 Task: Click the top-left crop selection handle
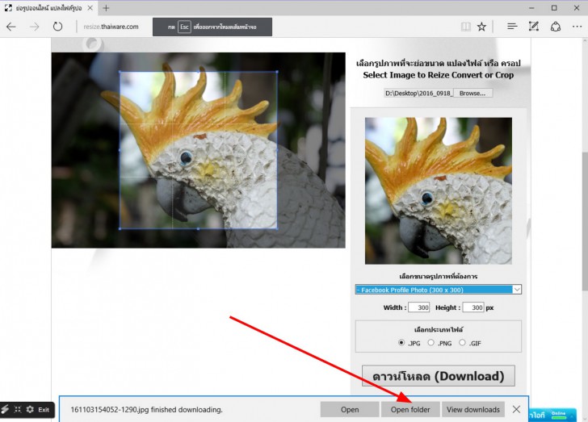(120, 71)
